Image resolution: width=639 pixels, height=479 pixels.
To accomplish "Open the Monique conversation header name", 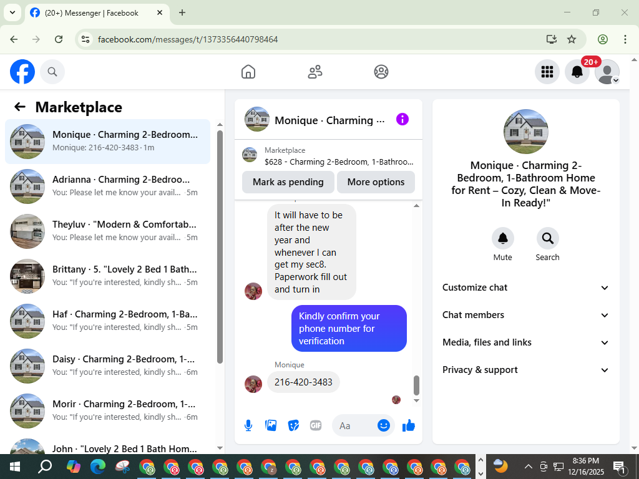I will click(x=329, y=120).
